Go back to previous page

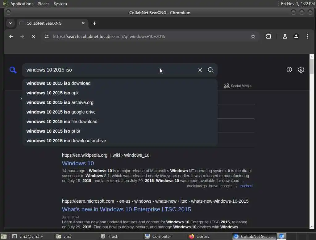click(11, 36)
